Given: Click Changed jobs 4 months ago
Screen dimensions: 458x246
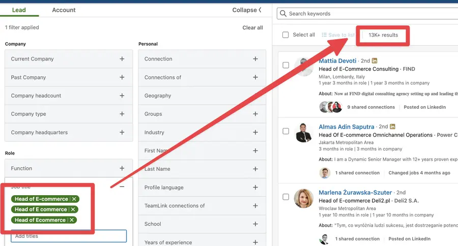Looking at the screenshot, I should coord(419,173).
